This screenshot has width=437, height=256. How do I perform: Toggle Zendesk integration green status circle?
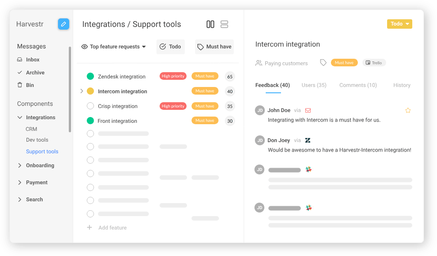pyautogui.click(x=90, y=76)
